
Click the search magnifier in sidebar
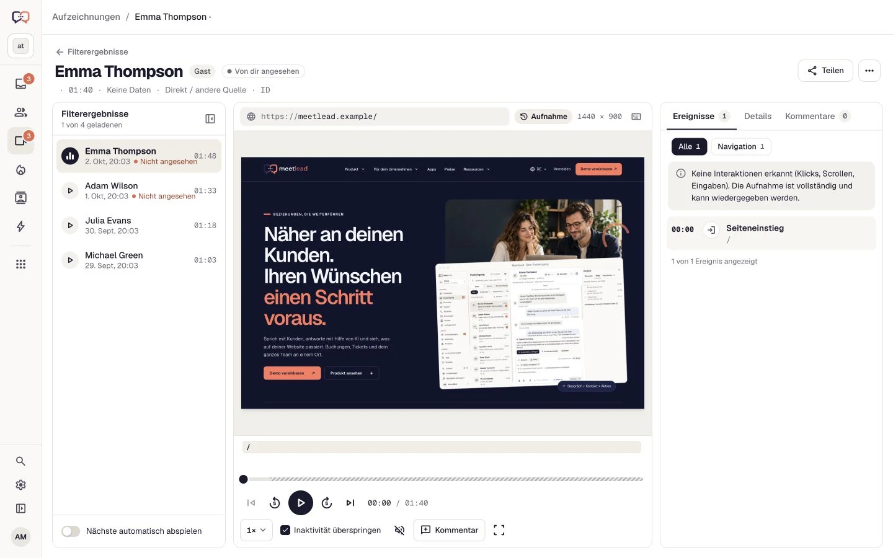click(20, 461)
